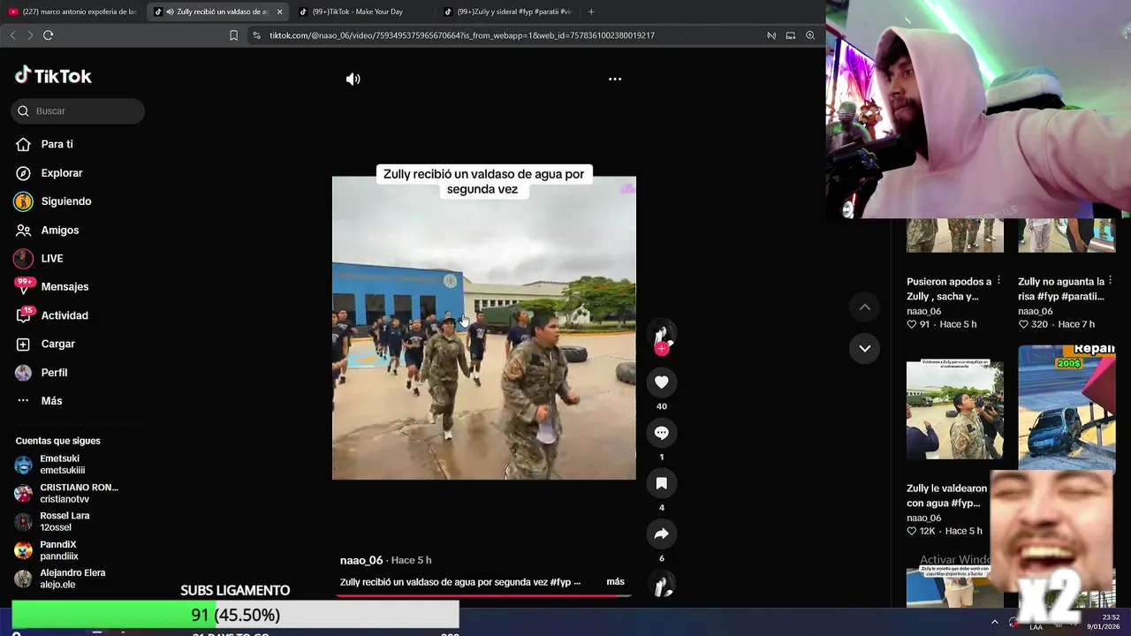This screenshot has height=636, width=1131.
Task: Open options for 'Pusieron apodos a Zully' card
Action: [999, 280]
